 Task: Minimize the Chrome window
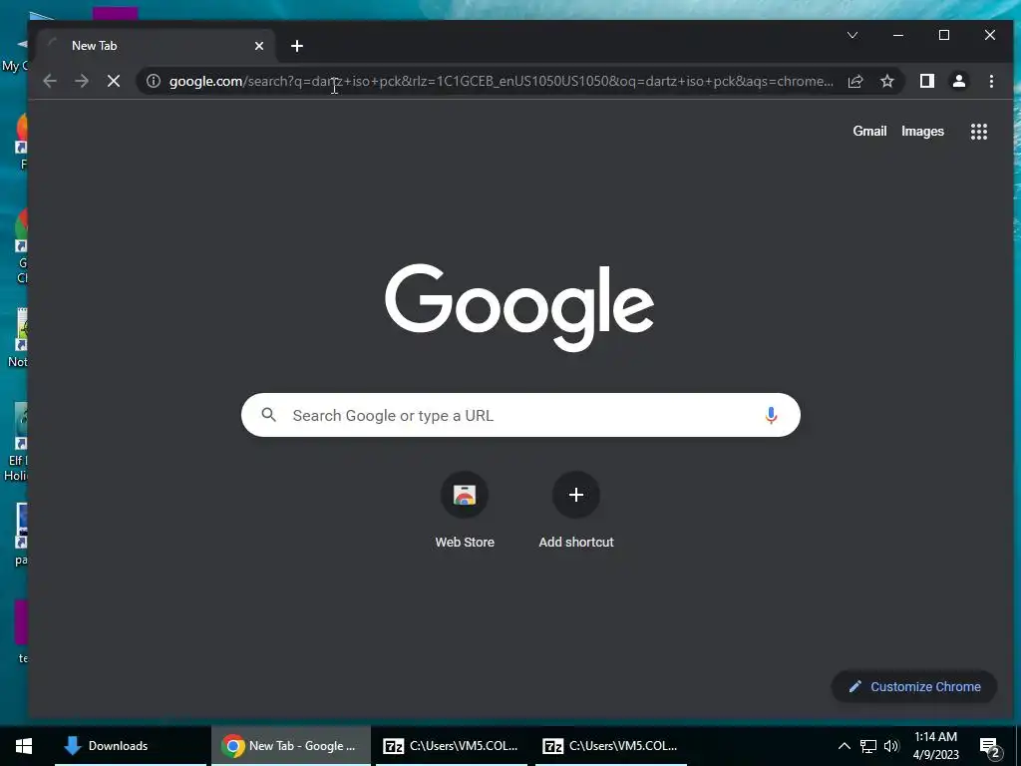(898, 35)
